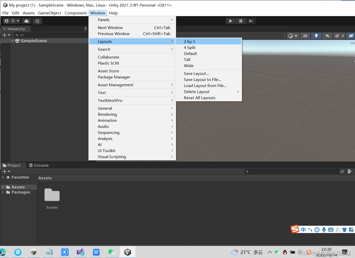The image size is (355, 258).
Task: Open Visual Studio Installer from taskbar
Action: point(81,252)
